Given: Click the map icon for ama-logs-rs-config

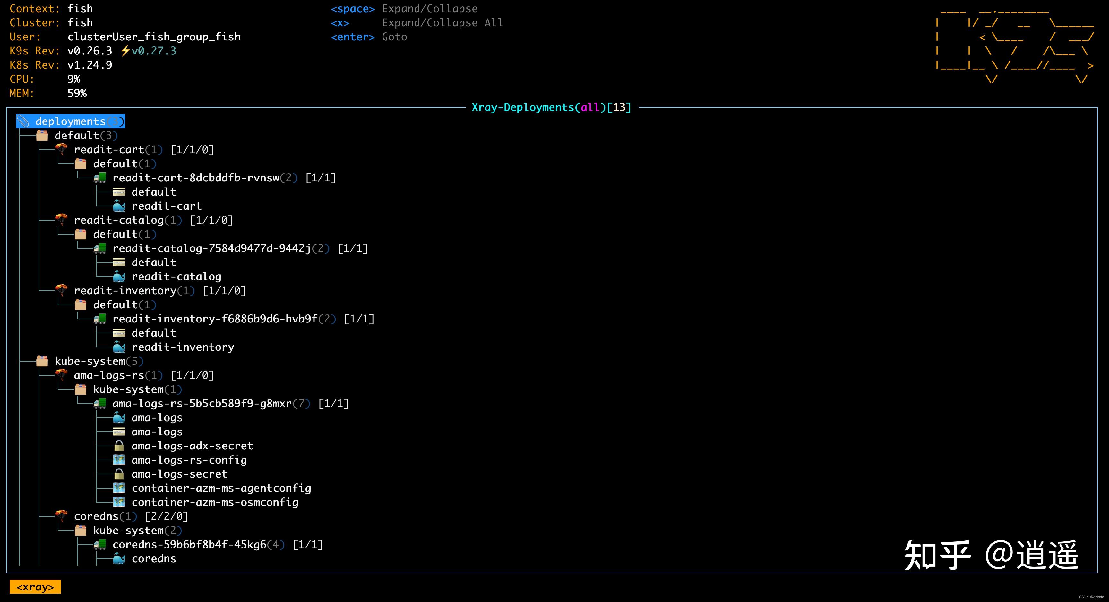Looking at the screenshot, I should coord(119,460).
